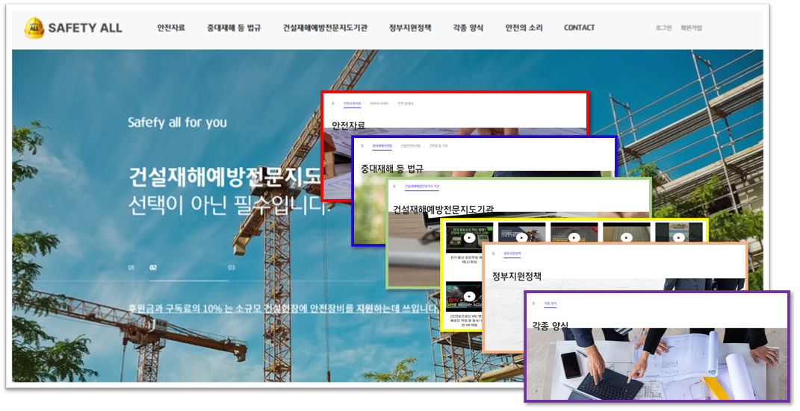Screen dimensions: 800x411
Task: Select 건설재해예방전문지도기관 in the top navigation bar
Action: point(325,28)
